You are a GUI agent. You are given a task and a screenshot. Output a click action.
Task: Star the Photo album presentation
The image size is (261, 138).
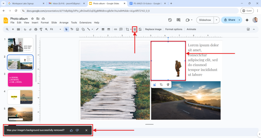click(x=32, y=19)
